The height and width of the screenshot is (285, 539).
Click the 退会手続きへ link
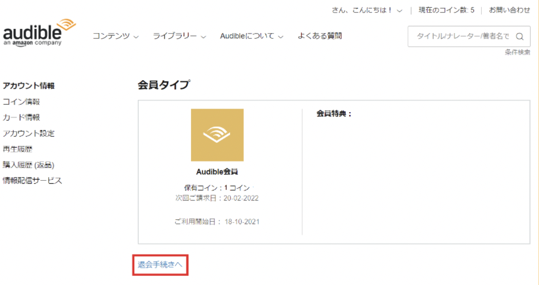pos(160,265)
